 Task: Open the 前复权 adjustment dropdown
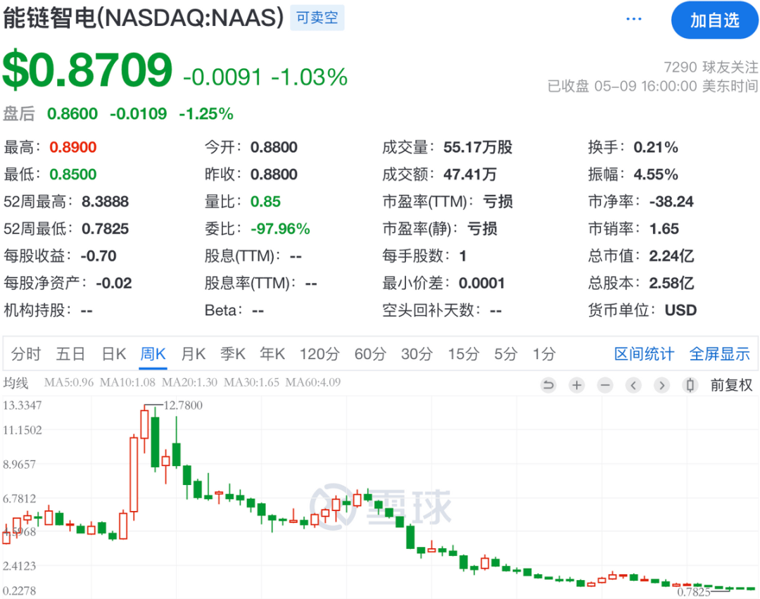click(x=731, y=385)
